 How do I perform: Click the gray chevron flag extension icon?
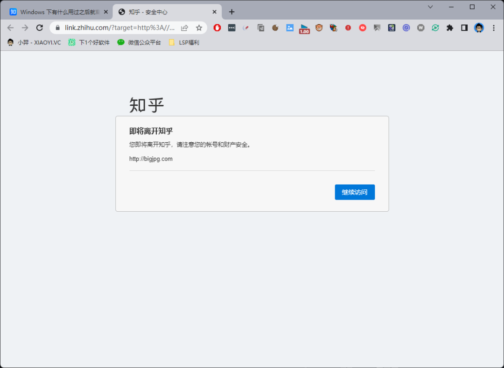[x=377, y=28]
